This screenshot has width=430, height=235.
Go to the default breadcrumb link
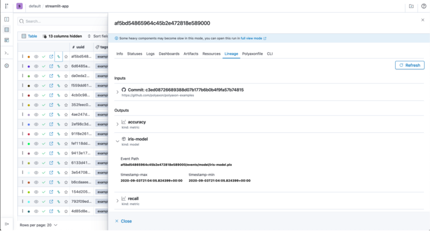coord(34,6)
